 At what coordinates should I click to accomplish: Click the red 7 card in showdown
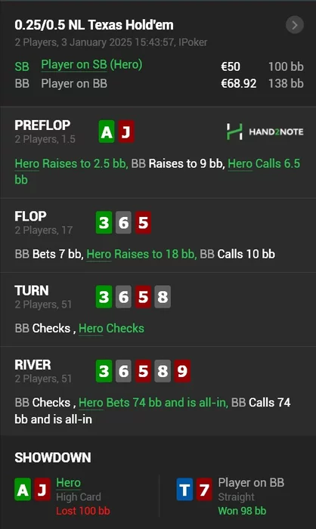(204, 489)
